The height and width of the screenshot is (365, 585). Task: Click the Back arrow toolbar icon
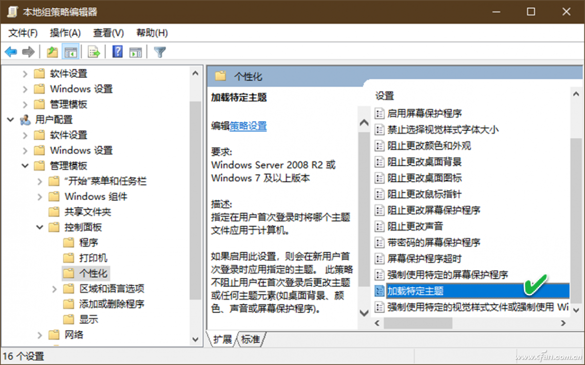pos(11,52)
